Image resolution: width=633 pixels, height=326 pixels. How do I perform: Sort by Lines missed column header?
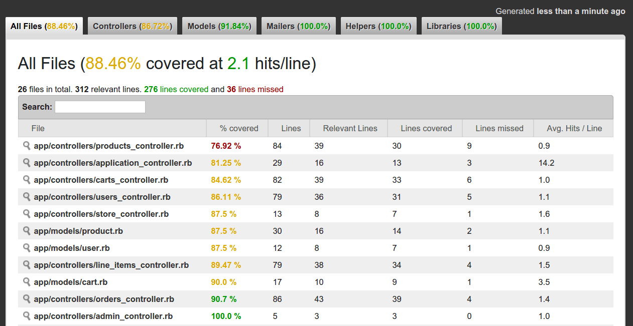tap(498, 128)
